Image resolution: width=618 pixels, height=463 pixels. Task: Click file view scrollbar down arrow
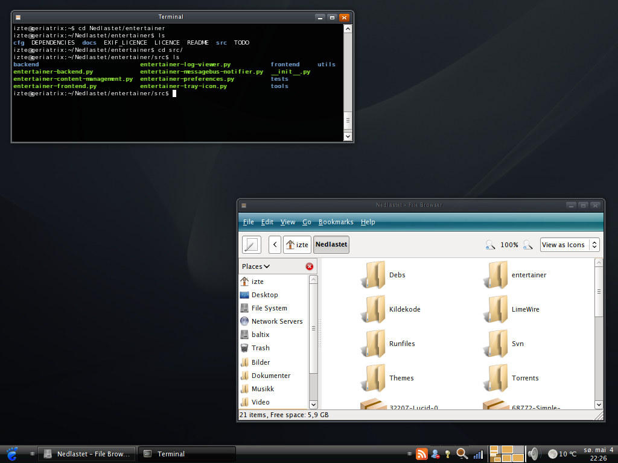[x=599, y=405]
